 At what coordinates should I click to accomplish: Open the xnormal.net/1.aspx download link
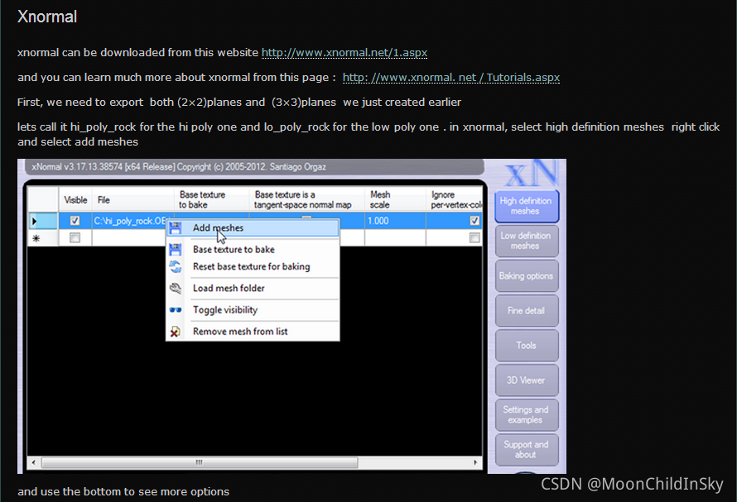(x=344, y=53)
